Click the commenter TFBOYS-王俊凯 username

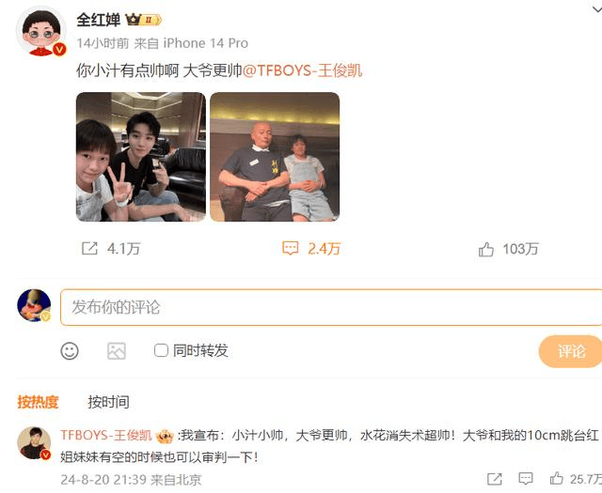click(x=106, y=436)
